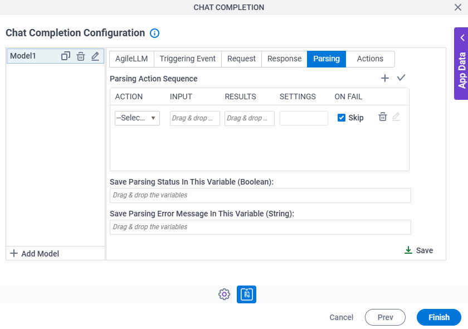Click the Save Parsing Status variable field
The width and height of the screenshot is (468, 329).
coord(260,195)
